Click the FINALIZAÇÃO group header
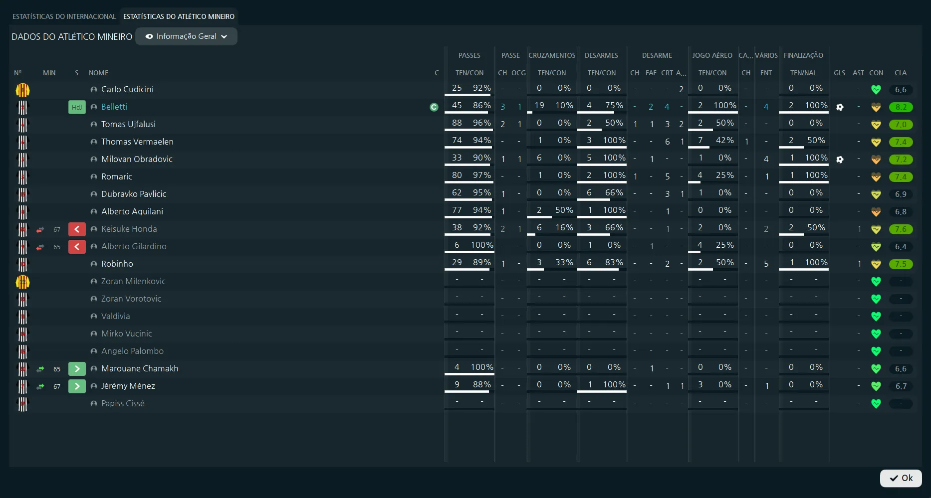This screenshot has height=498, width=931. (x=803, y=55)
